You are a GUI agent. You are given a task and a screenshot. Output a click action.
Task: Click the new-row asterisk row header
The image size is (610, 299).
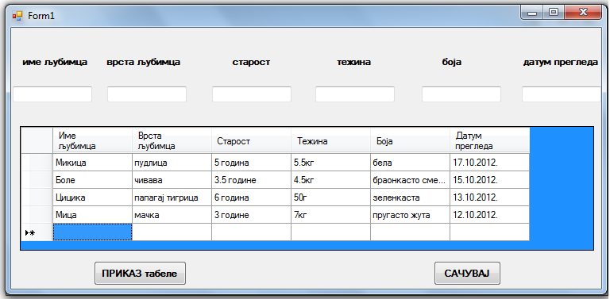(37, 232)
